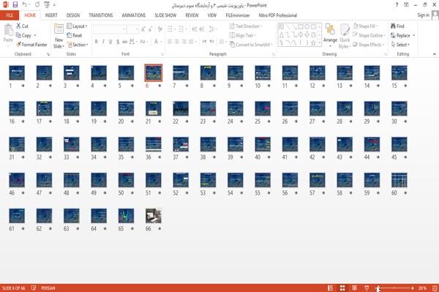The image size is (439, 292).
Task: Click the Copy icon
Action: [18, 35]
